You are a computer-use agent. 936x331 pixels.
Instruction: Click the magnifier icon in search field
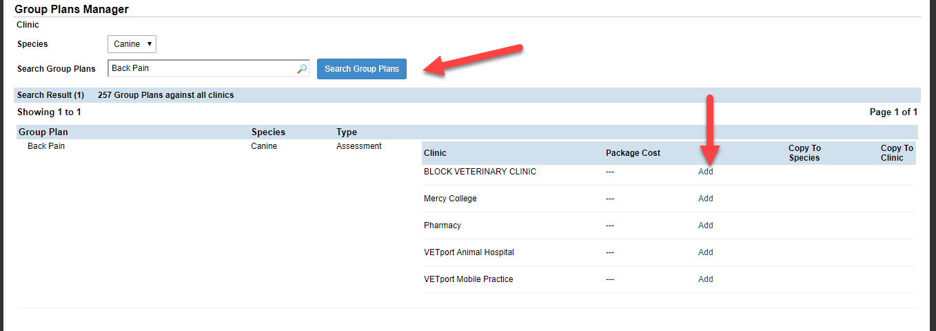301,69
